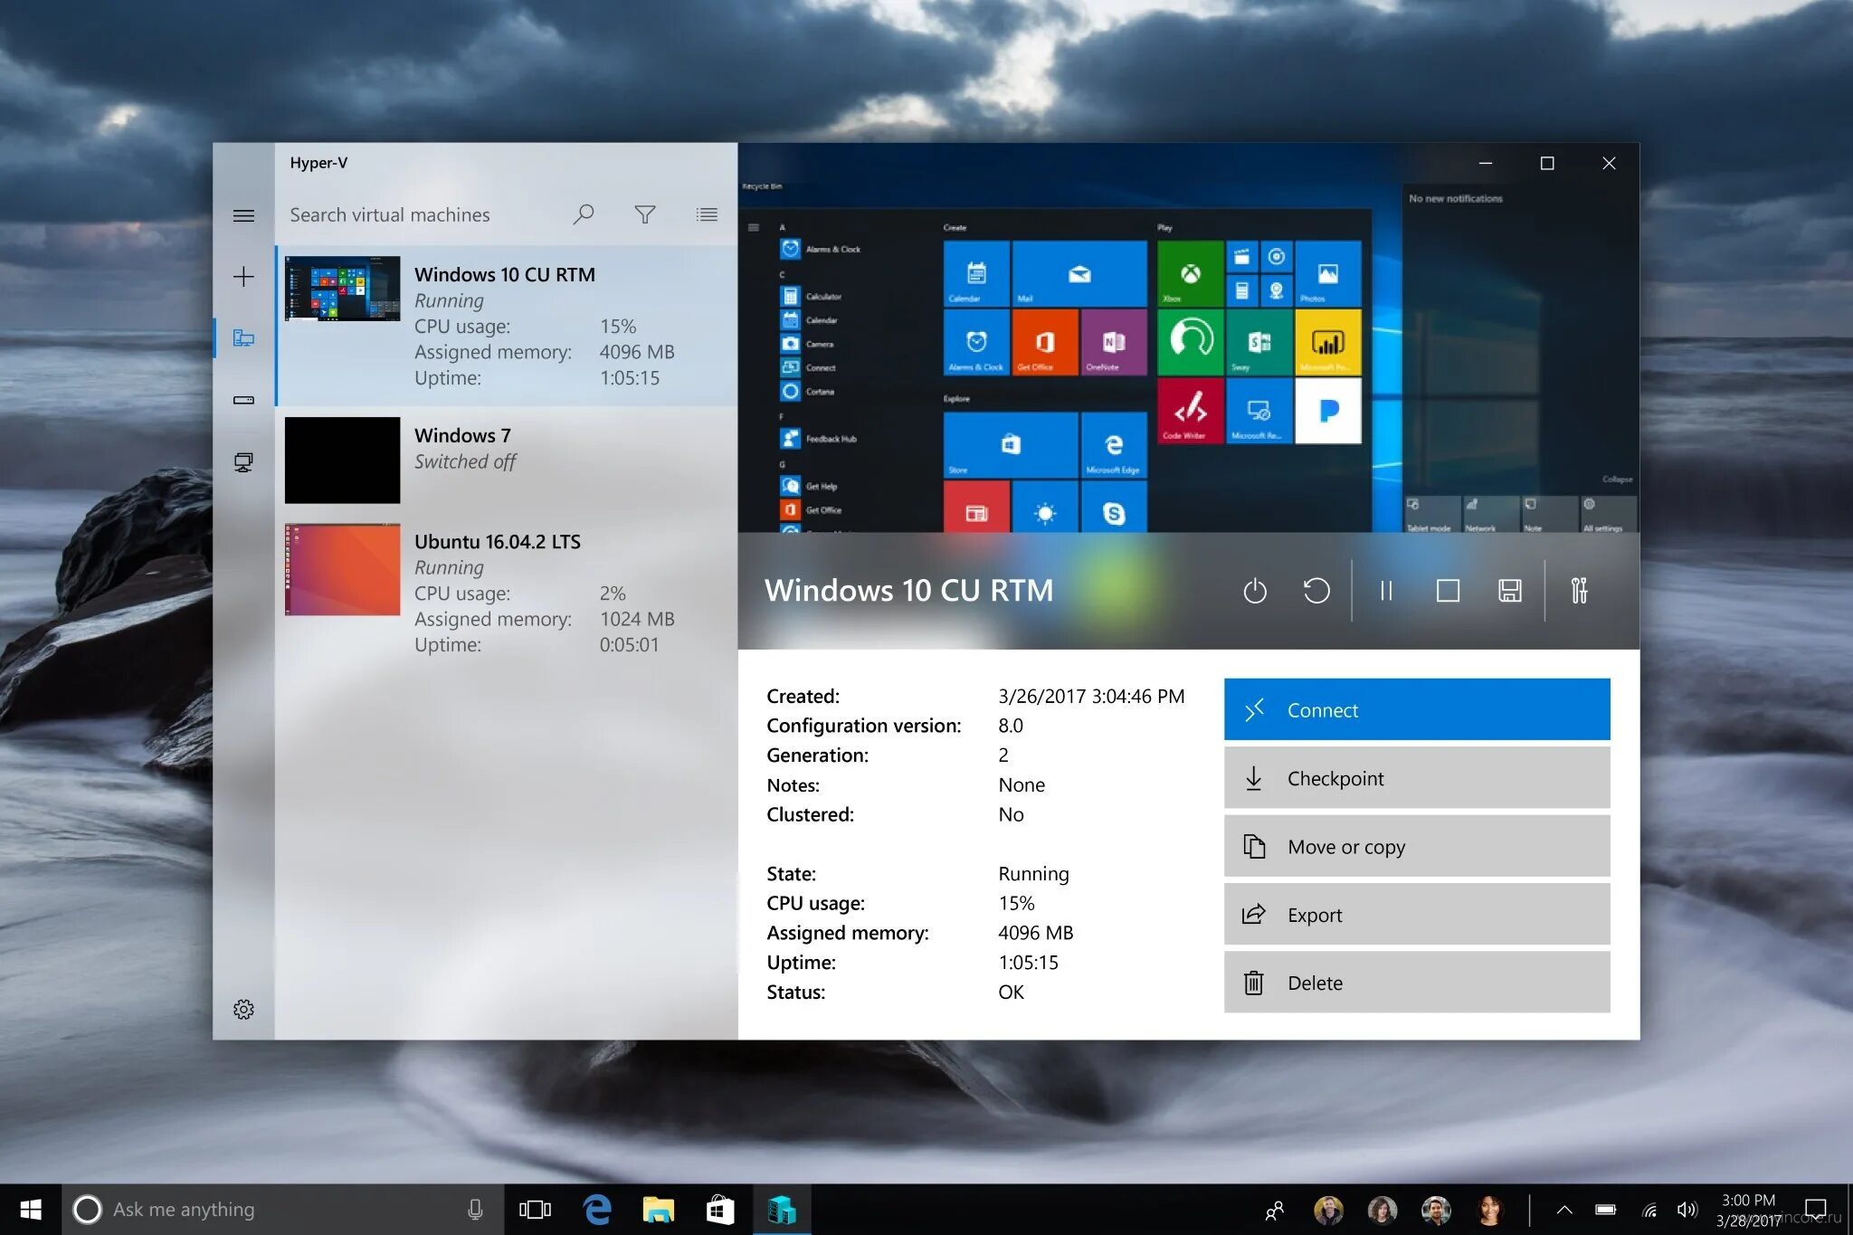1853x1235 pixels.
Task: Open the VM filter options funnel
Action: pyautogui.click(x=645, y=214)
